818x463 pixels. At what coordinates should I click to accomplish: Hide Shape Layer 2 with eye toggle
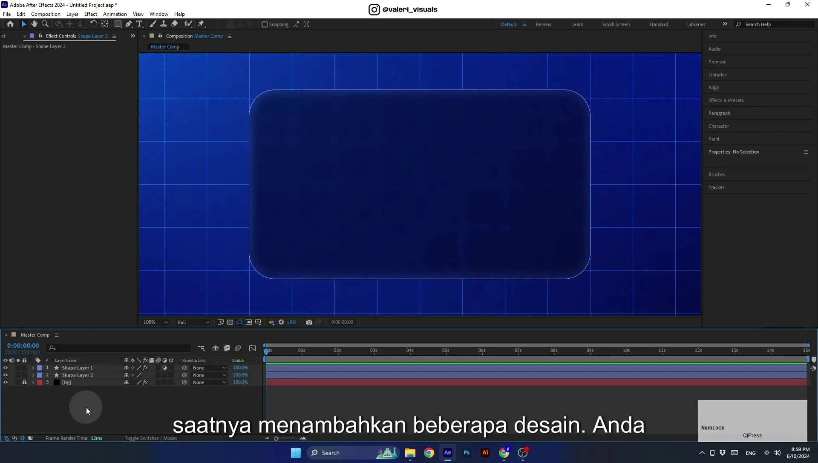click(x=6, y=375)
